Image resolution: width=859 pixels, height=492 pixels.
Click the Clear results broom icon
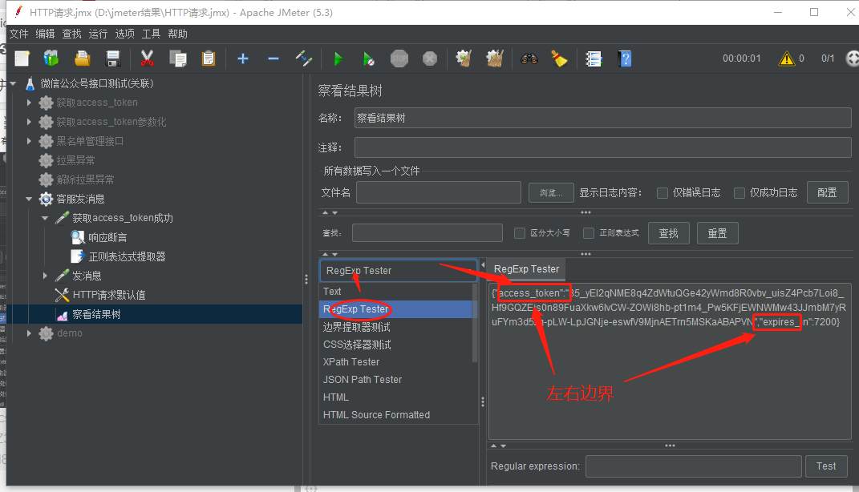(464, 58)
